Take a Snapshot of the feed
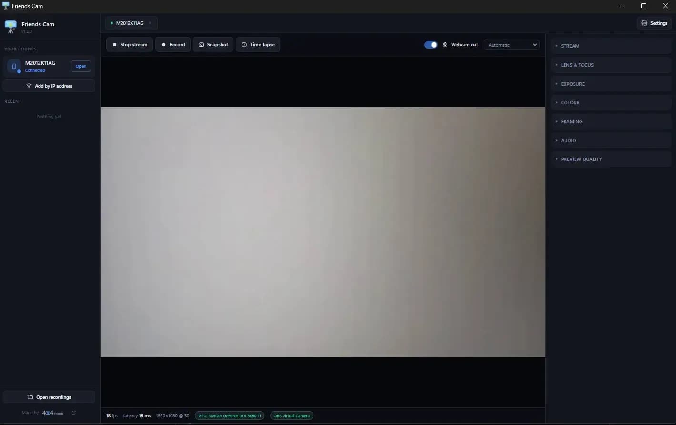This screenshot has width=676, height=425. (213, 45)
